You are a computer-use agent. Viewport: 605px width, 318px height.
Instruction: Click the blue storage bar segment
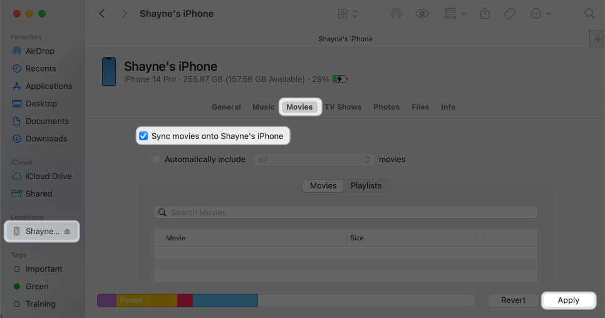pyautogui.click(x=225, y=300)
